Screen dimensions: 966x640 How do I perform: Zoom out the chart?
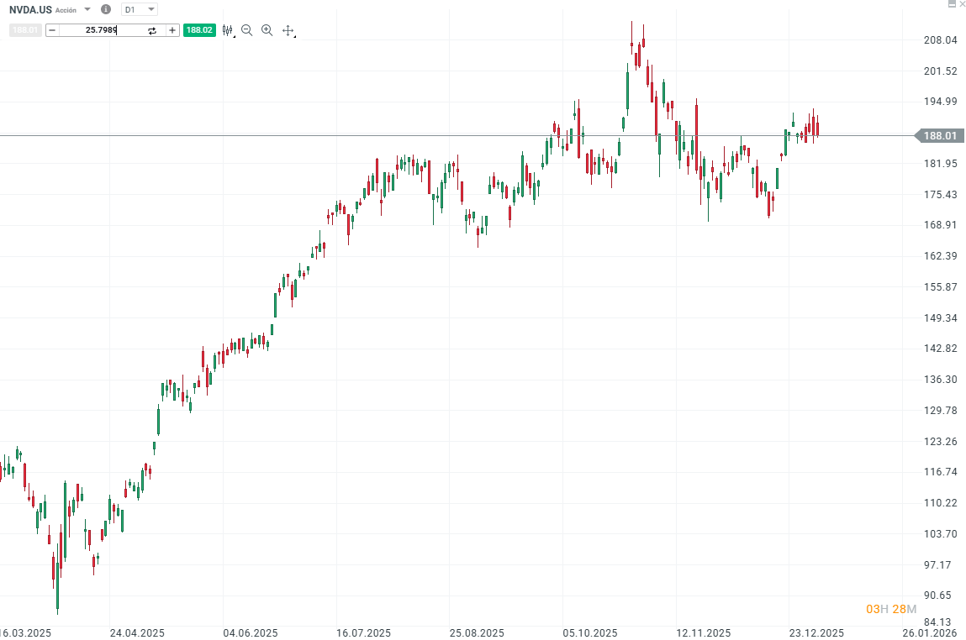point(247,30)
